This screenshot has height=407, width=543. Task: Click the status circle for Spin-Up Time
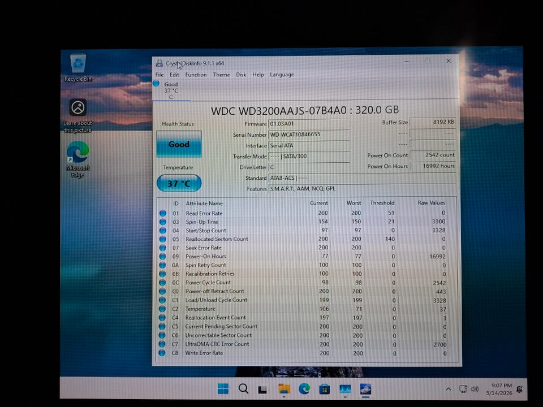tap(163, 222)
